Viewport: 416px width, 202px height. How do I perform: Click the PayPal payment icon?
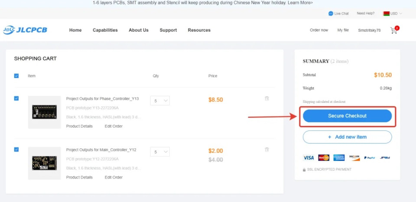tap(369, 158)
